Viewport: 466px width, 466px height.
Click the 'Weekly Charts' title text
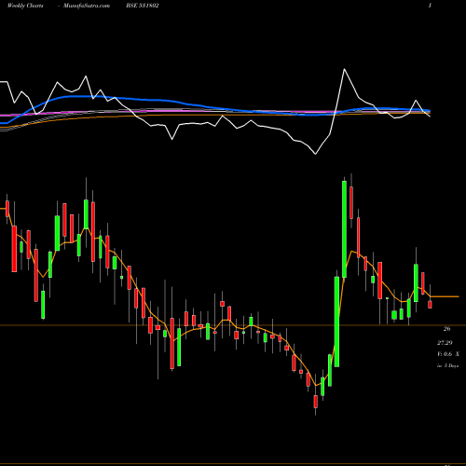pos(25,6)
